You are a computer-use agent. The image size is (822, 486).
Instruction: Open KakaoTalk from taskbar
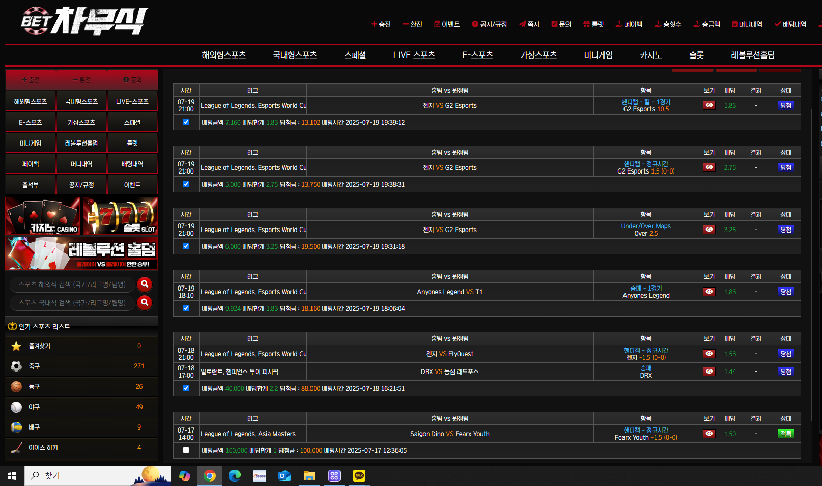[x=359, y=476]
